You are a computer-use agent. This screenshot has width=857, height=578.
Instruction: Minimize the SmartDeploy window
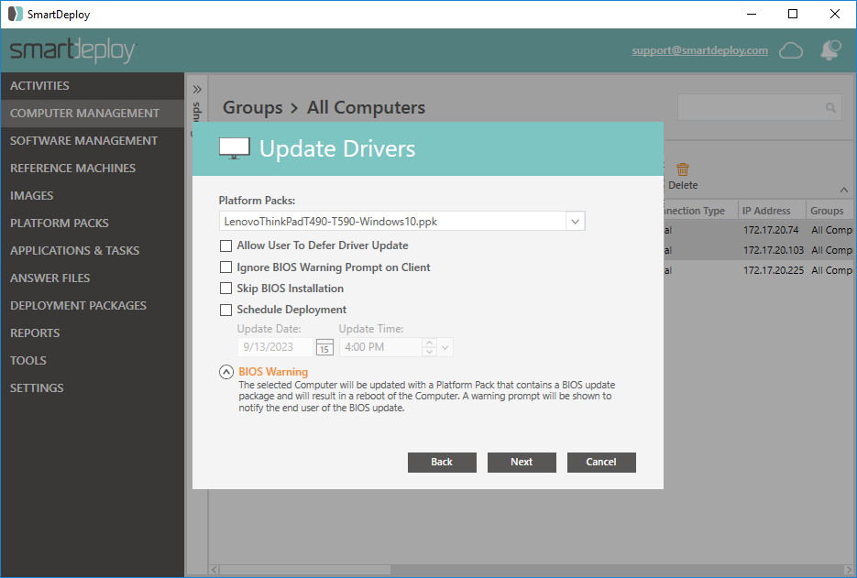[x=752, y=15]
